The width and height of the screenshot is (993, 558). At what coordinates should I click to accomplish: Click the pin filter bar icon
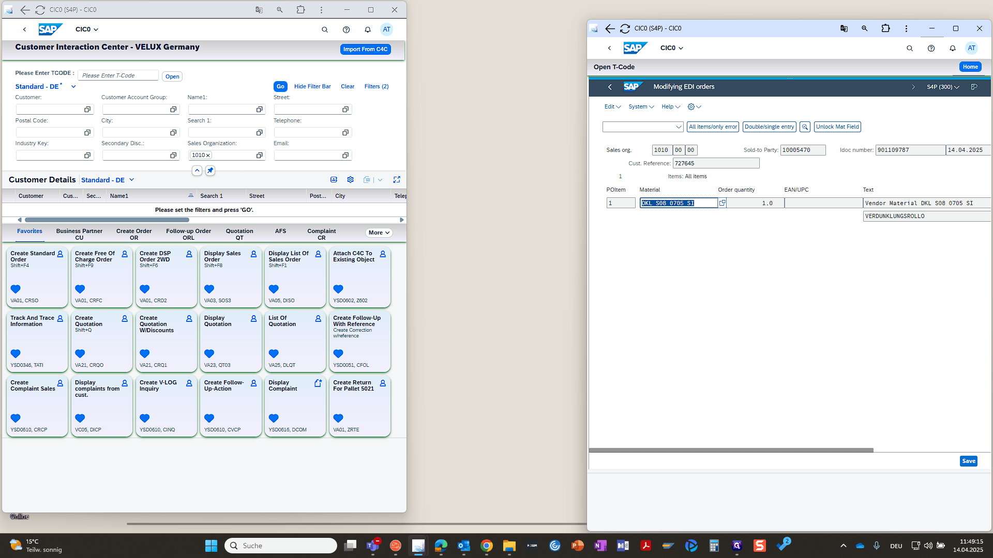pos(210,171)
